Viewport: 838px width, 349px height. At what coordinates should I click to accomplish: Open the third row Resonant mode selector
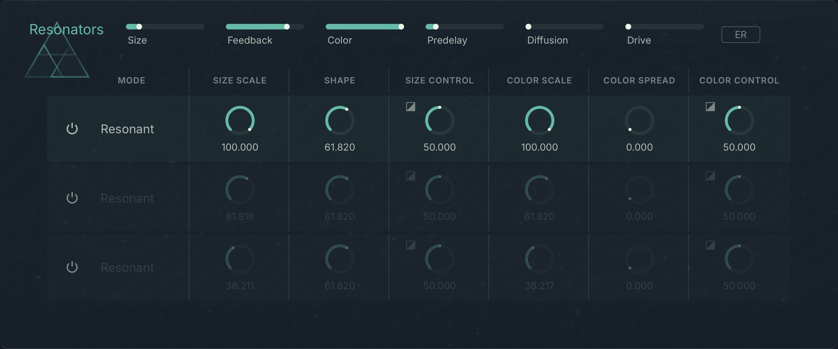[x=127, y=267]
